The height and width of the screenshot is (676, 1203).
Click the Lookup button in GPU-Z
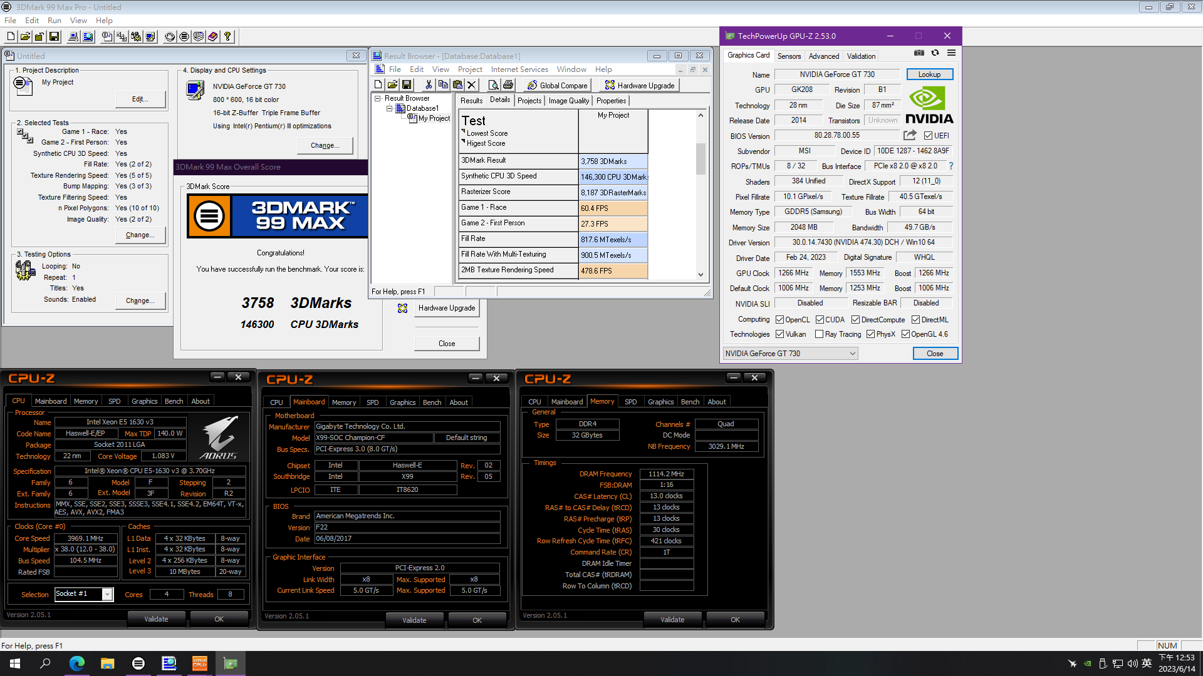(x=929, y=74)
